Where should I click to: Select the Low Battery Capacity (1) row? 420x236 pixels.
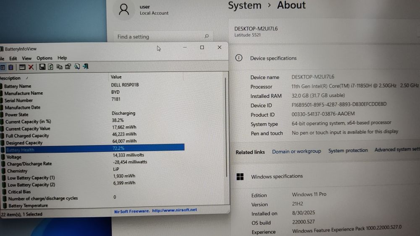point(93,177)
